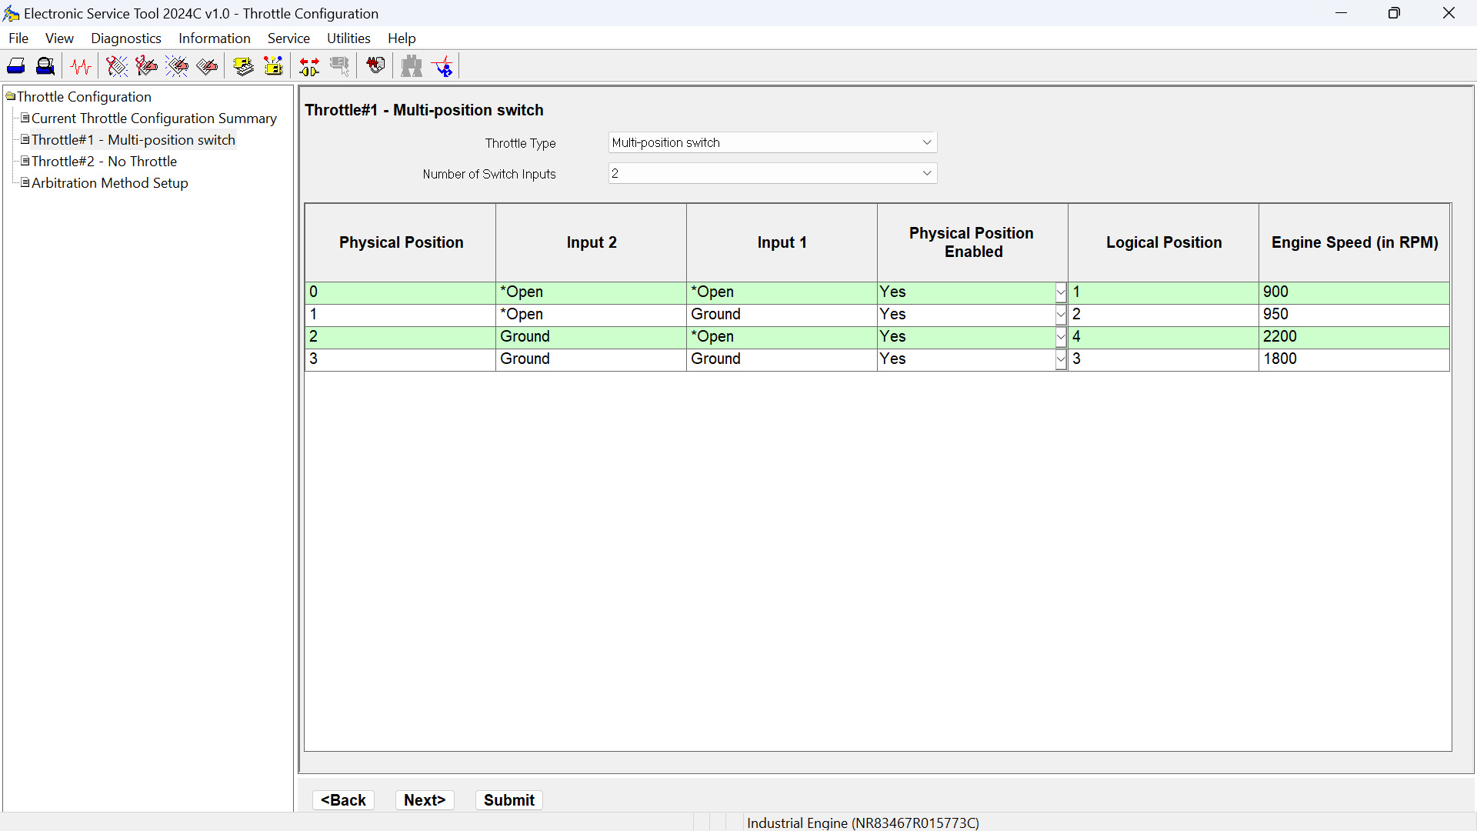
Task: Click the blue figure help icon
Action: point(442,67)
